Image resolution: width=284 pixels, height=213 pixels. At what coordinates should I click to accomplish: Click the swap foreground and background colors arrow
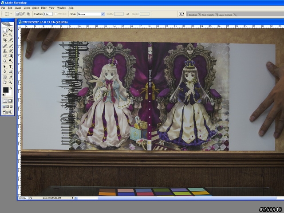click(x=11, y=88)
